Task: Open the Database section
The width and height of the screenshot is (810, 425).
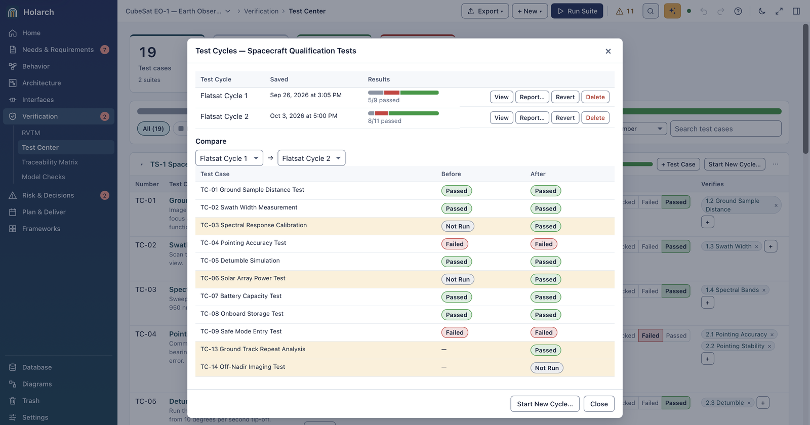Action: click(59, 367)
